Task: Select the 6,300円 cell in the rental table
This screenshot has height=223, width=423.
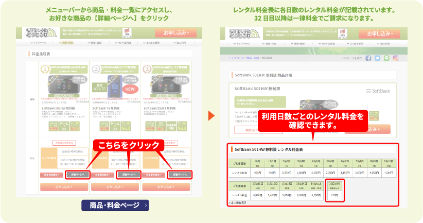Action: pos(302,195)
